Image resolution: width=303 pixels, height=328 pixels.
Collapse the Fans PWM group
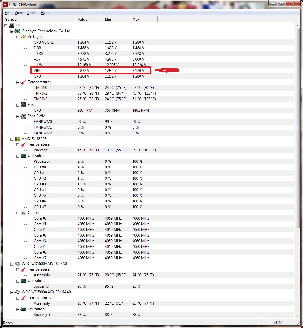click(18, 116)
